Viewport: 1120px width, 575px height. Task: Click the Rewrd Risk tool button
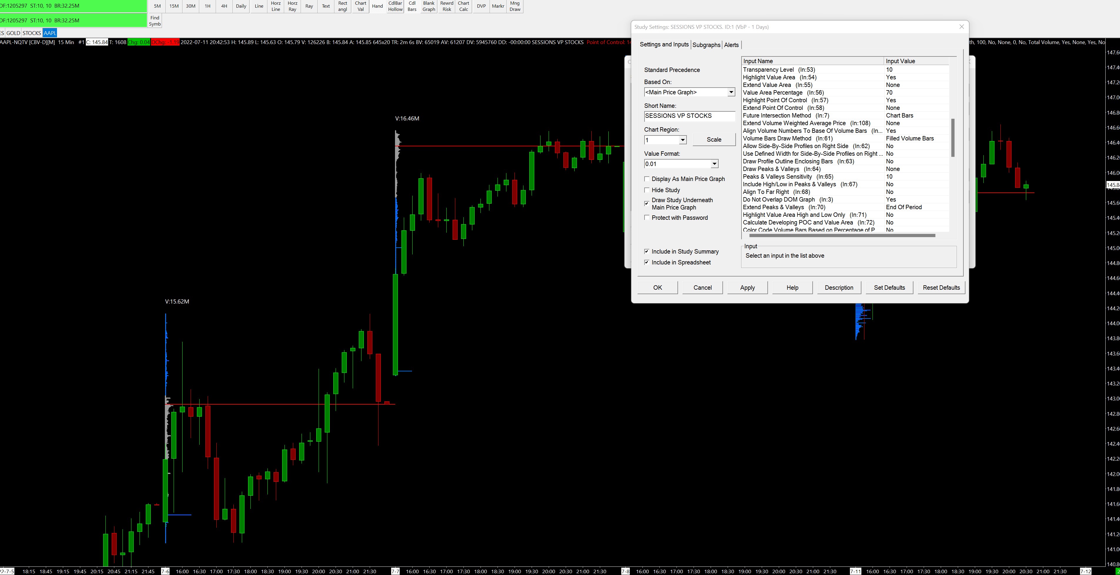click(x=446, y=6)
